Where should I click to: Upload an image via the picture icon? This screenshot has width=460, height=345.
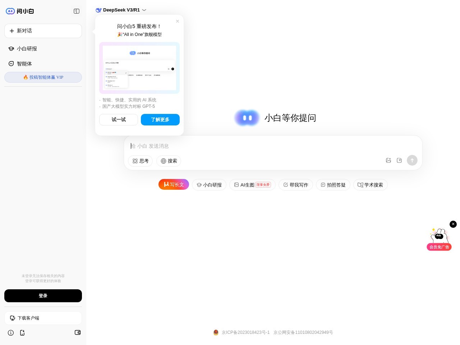tap(388, 160)
